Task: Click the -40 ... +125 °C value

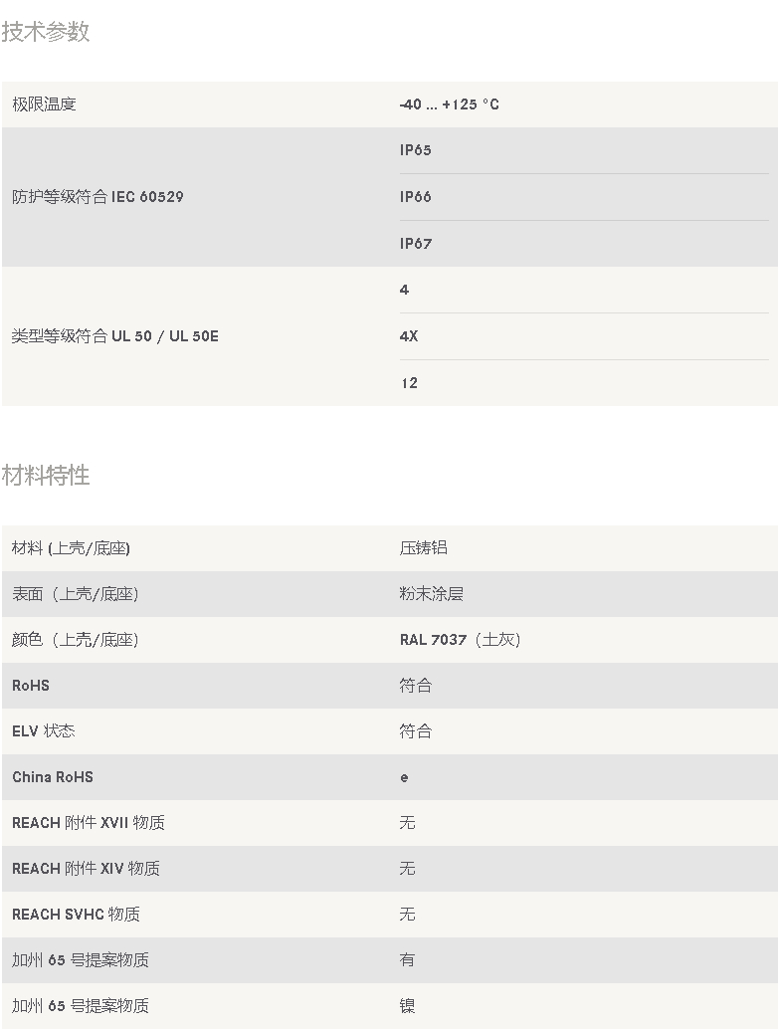Action: tap(450, 104)
